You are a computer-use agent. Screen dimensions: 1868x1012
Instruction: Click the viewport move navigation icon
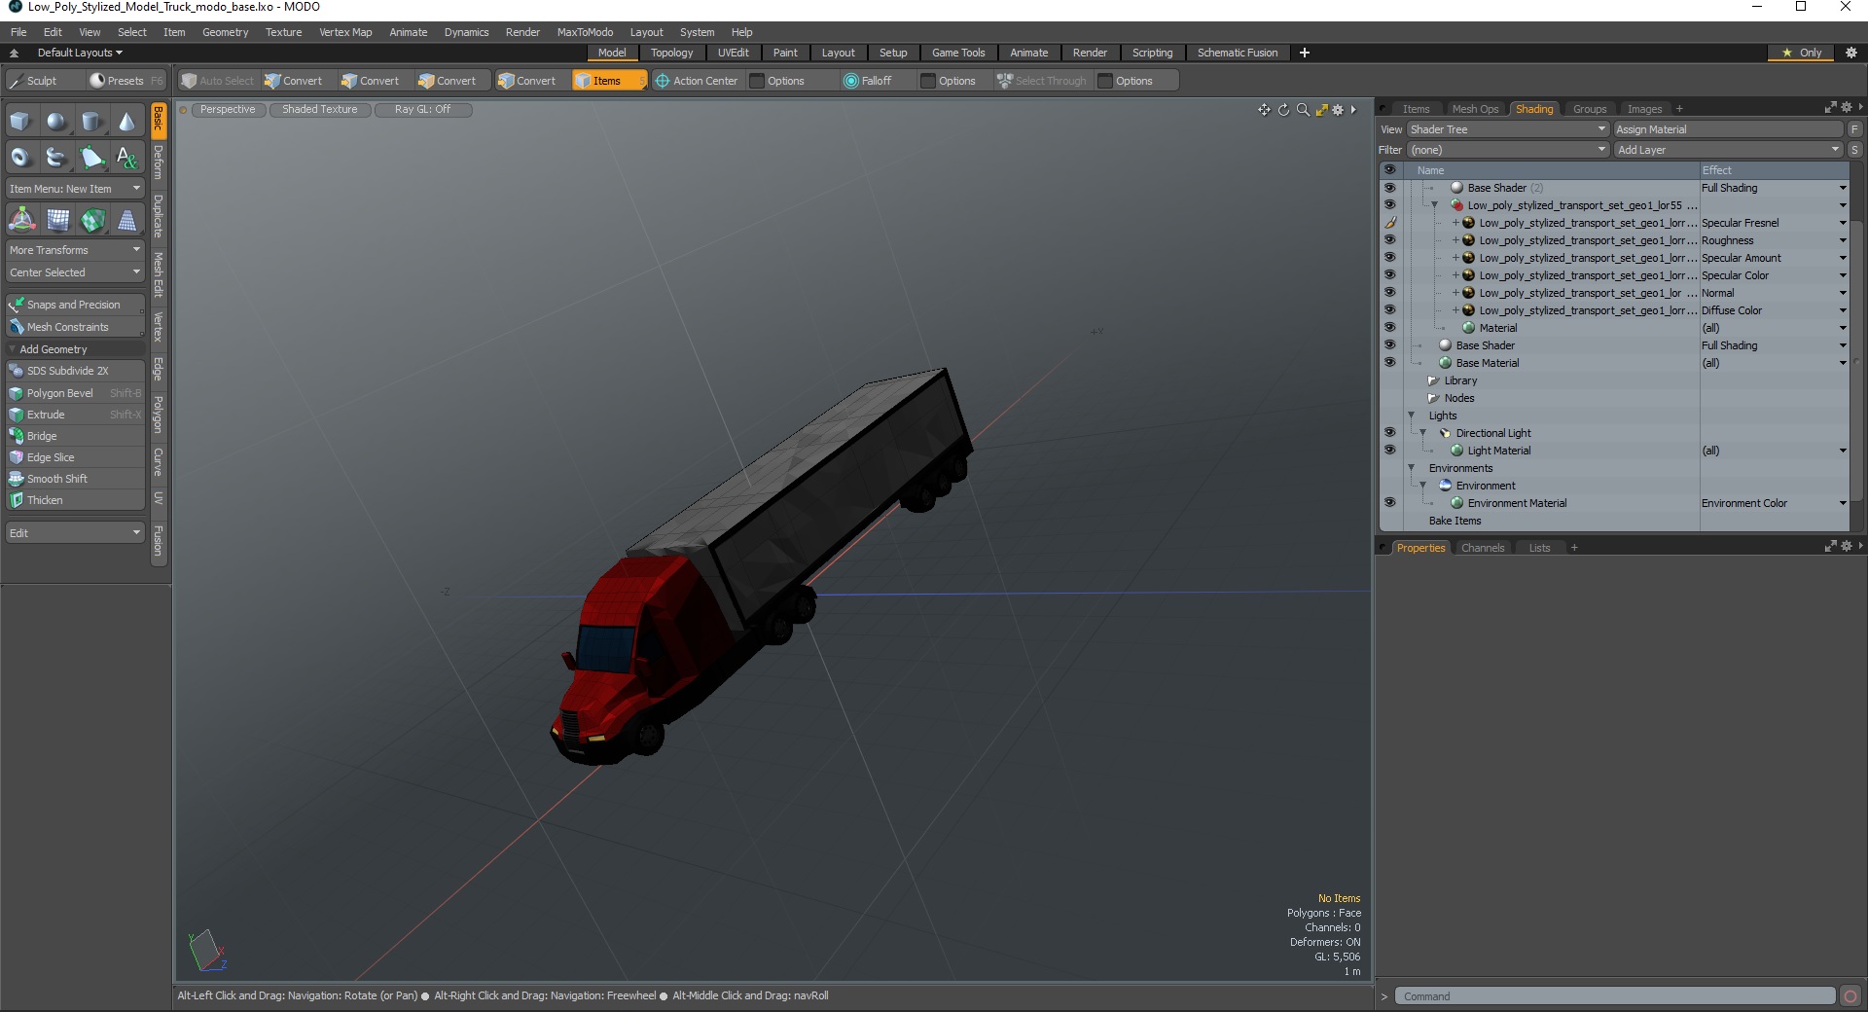[1264, 110]
